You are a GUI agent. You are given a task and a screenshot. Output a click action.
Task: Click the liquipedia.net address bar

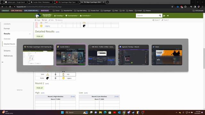coord(92,7)
